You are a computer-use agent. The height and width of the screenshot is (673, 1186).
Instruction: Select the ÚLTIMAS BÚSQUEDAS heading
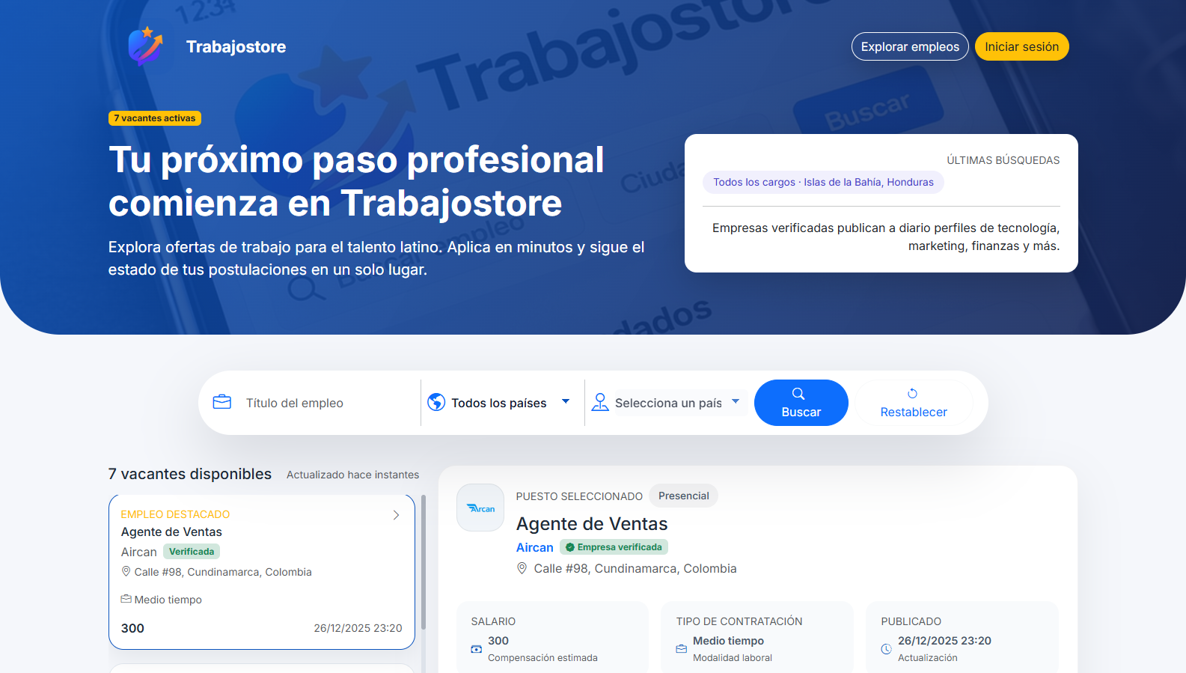point(1003,160)
